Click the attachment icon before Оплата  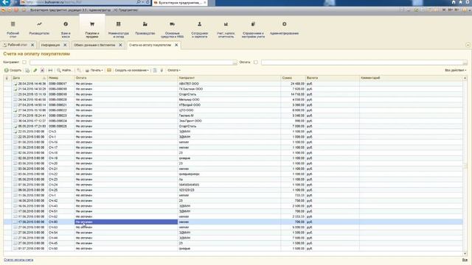click(x=162, y=71)
